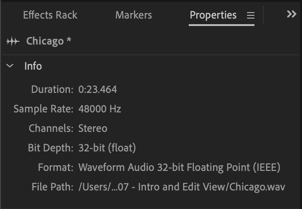Click the Format label
302x209 pixels.
tap(56, 167)
